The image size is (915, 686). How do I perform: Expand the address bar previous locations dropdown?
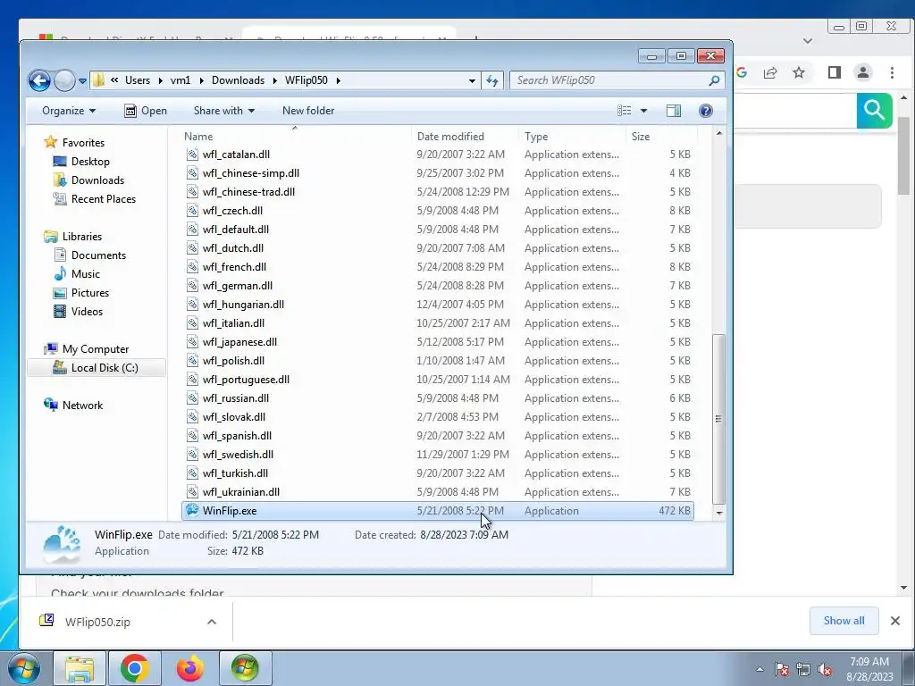(x=472, y=80)
